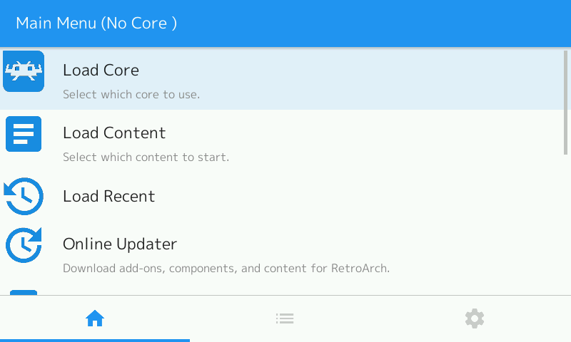Open the Online Updater label
Viewport: 571px width, 342px height.
[120, 244]
